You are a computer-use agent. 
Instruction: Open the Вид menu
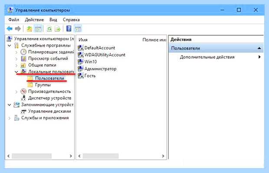pyautogui.click(x=53, y=19)
